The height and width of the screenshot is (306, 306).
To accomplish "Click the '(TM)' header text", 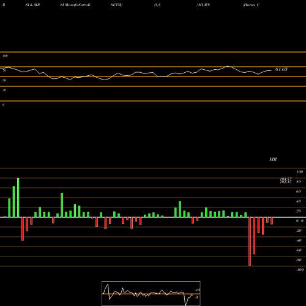I will 119,5.
